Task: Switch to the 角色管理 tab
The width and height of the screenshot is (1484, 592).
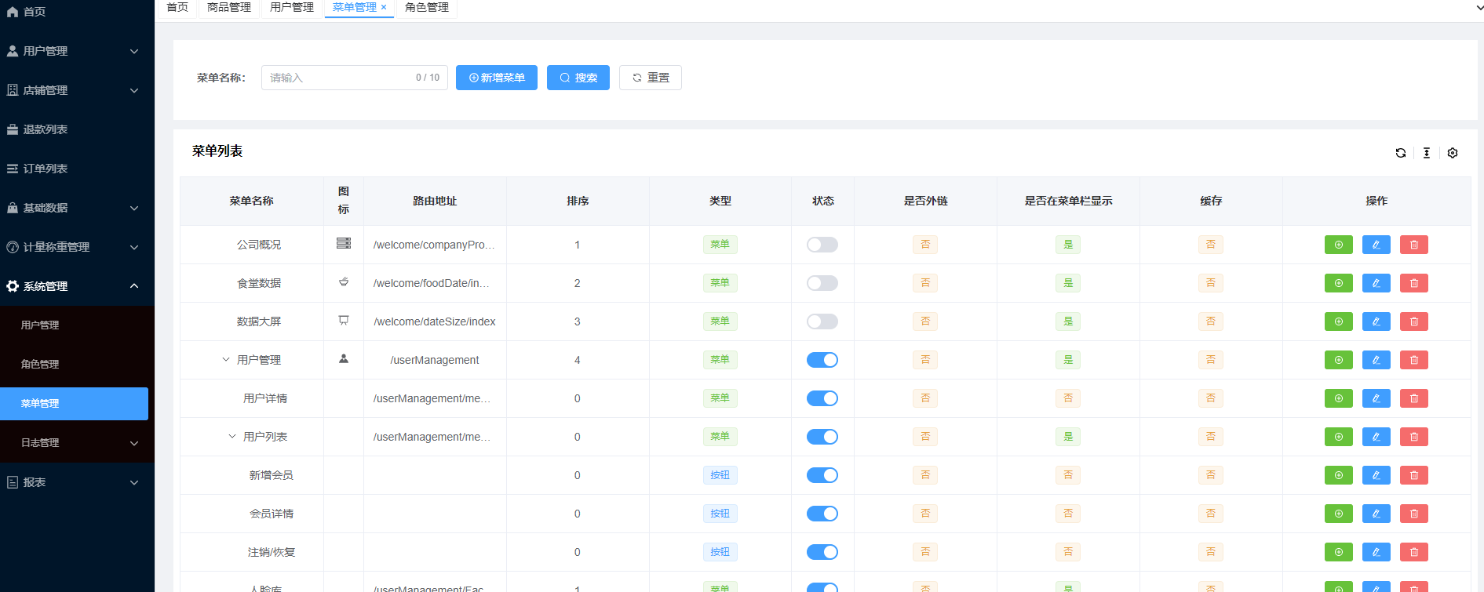Action: click(427, 8)
